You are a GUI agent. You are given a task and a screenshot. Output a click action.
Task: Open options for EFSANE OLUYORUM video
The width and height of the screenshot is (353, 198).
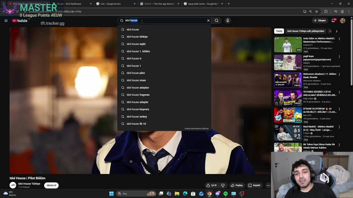click(x=339, y=109)
